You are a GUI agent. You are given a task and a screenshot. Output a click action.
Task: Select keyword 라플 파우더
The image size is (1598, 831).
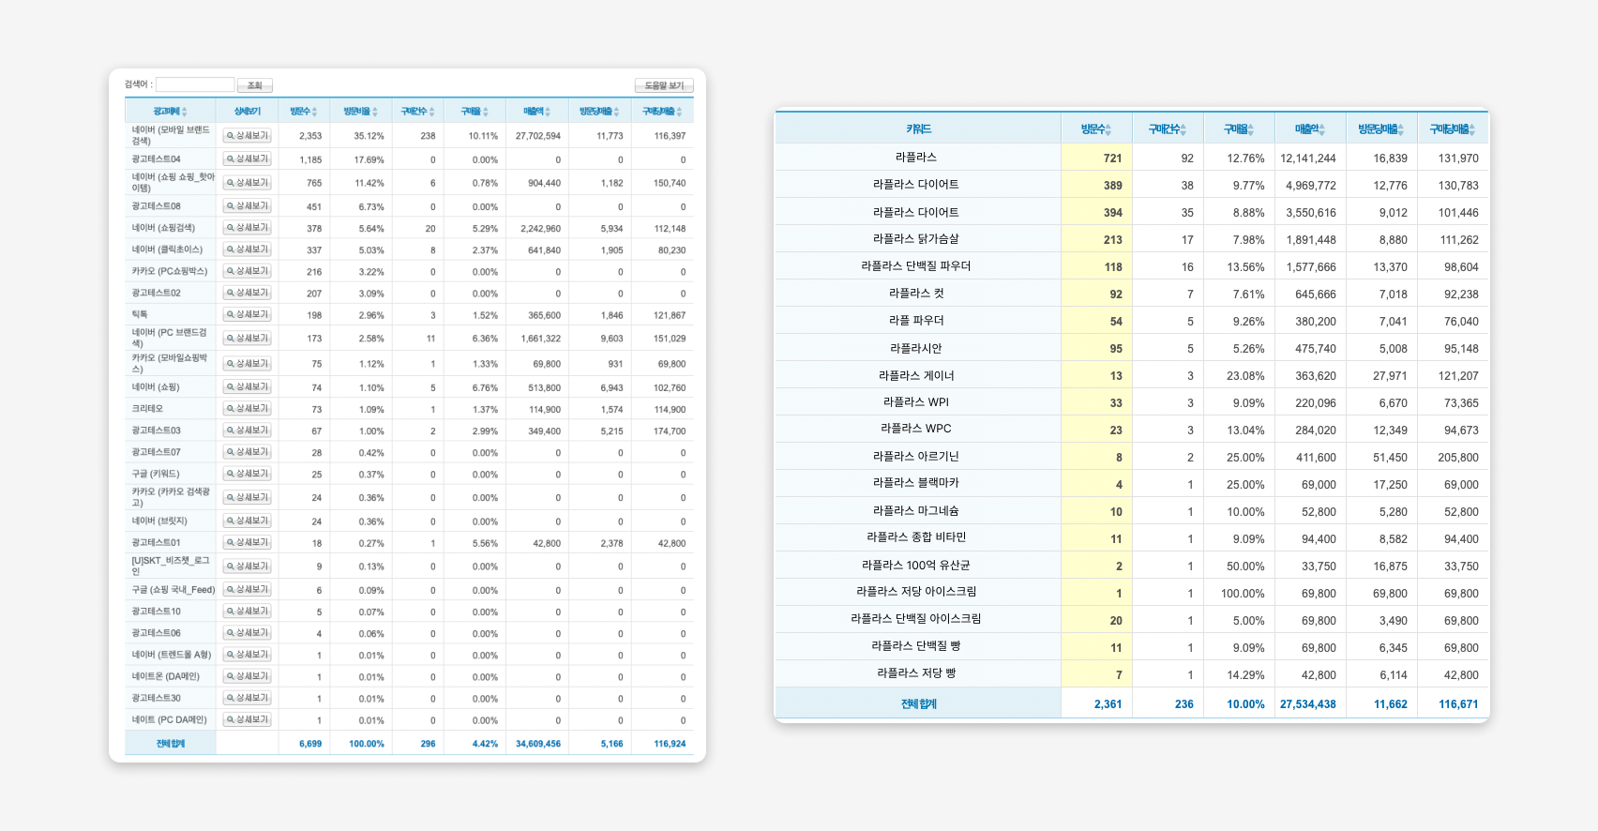[916, 321]
